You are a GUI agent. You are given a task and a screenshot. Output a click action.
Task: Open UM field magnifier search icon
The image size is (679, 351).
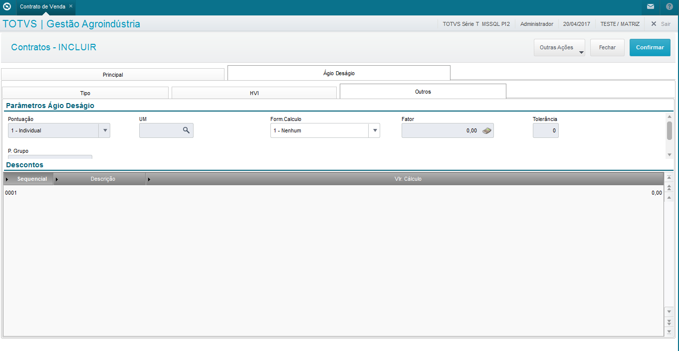click(x=186, y=130)
